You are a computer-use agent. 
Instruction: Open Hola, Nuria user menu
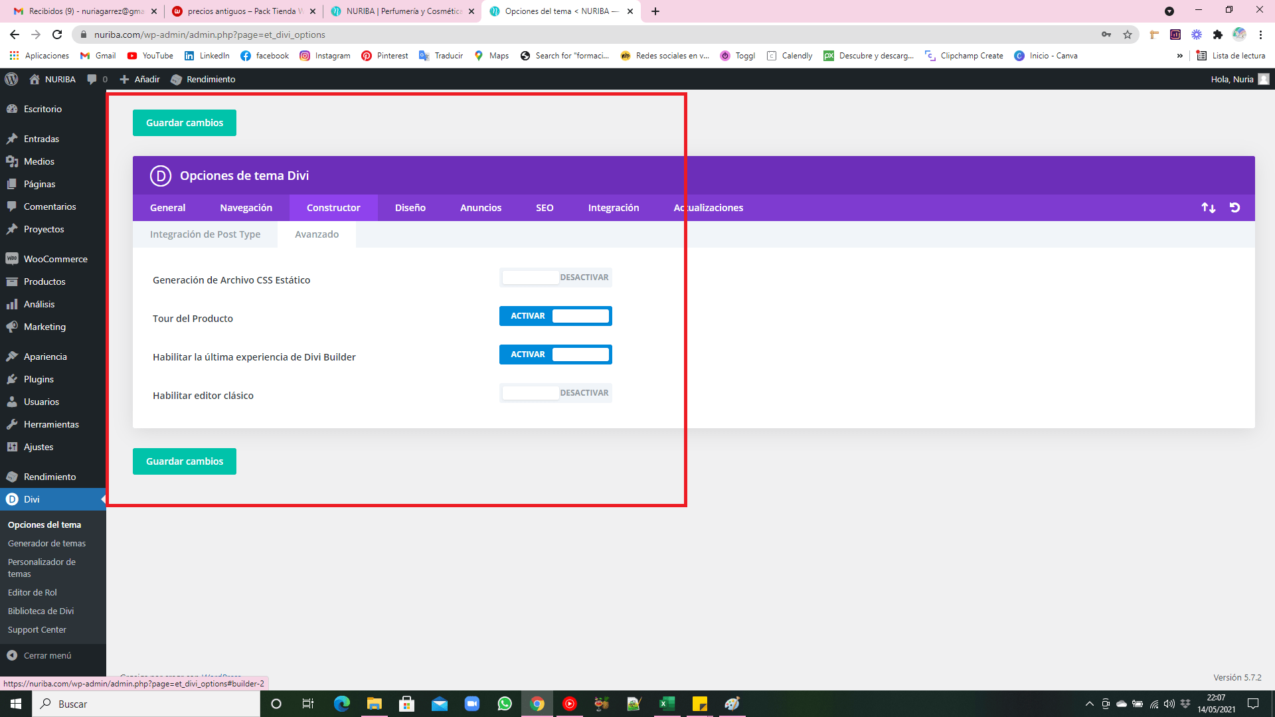pos(1240,79)
